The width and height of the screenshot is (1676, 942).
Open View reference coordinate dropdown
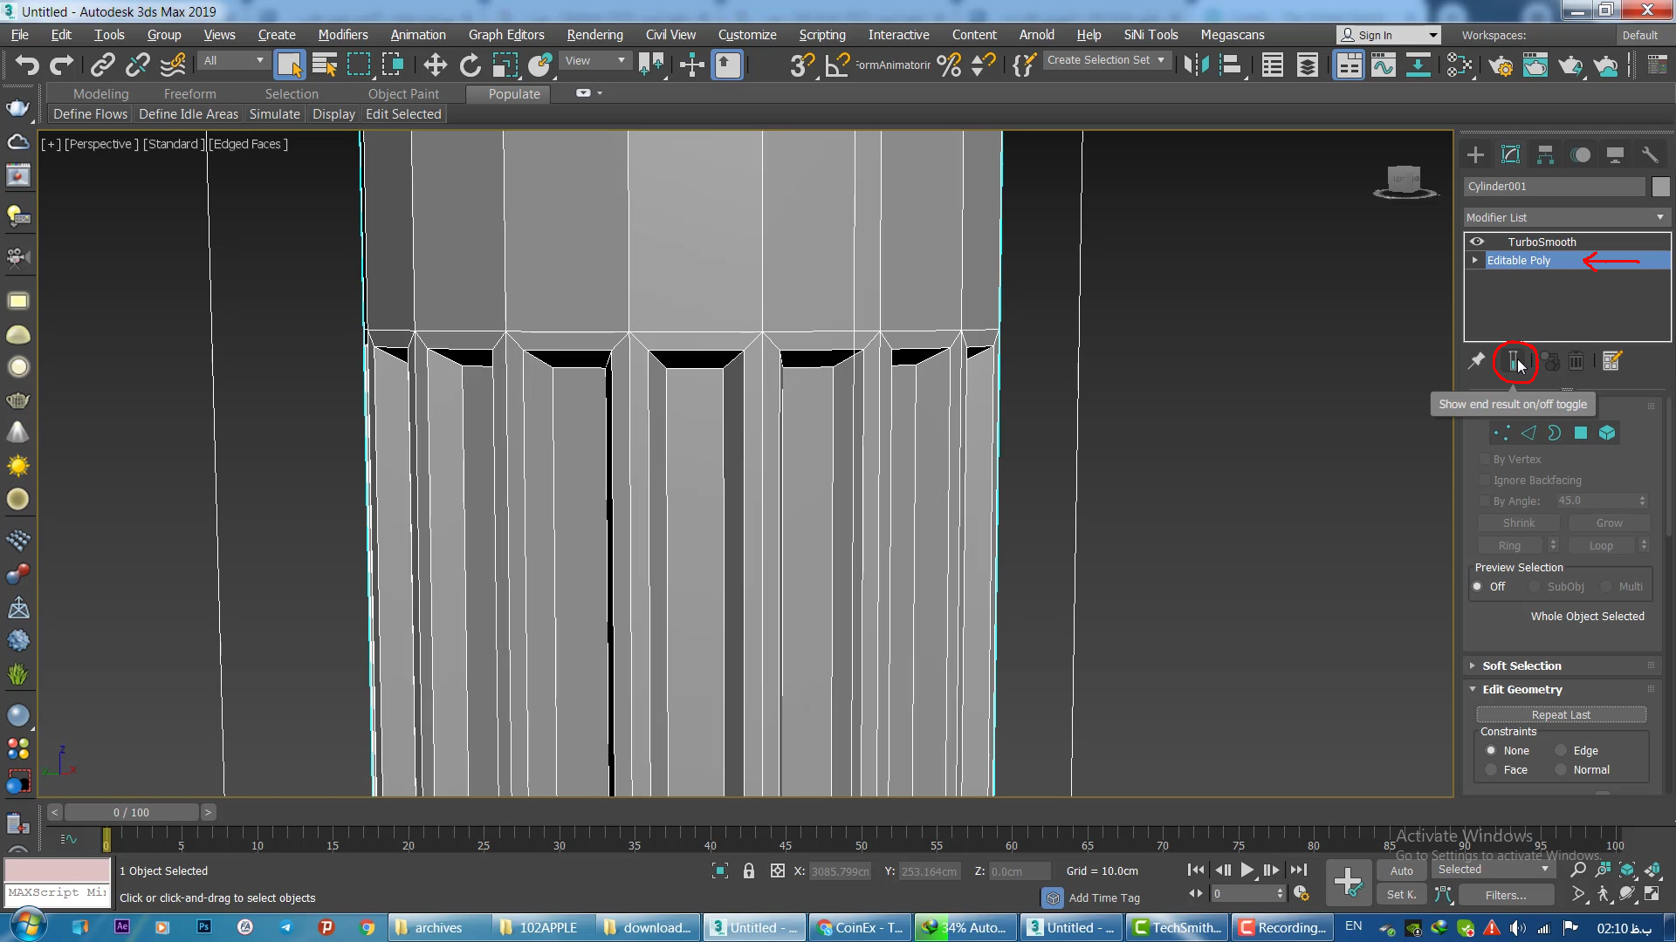click(x=595, y=61)
